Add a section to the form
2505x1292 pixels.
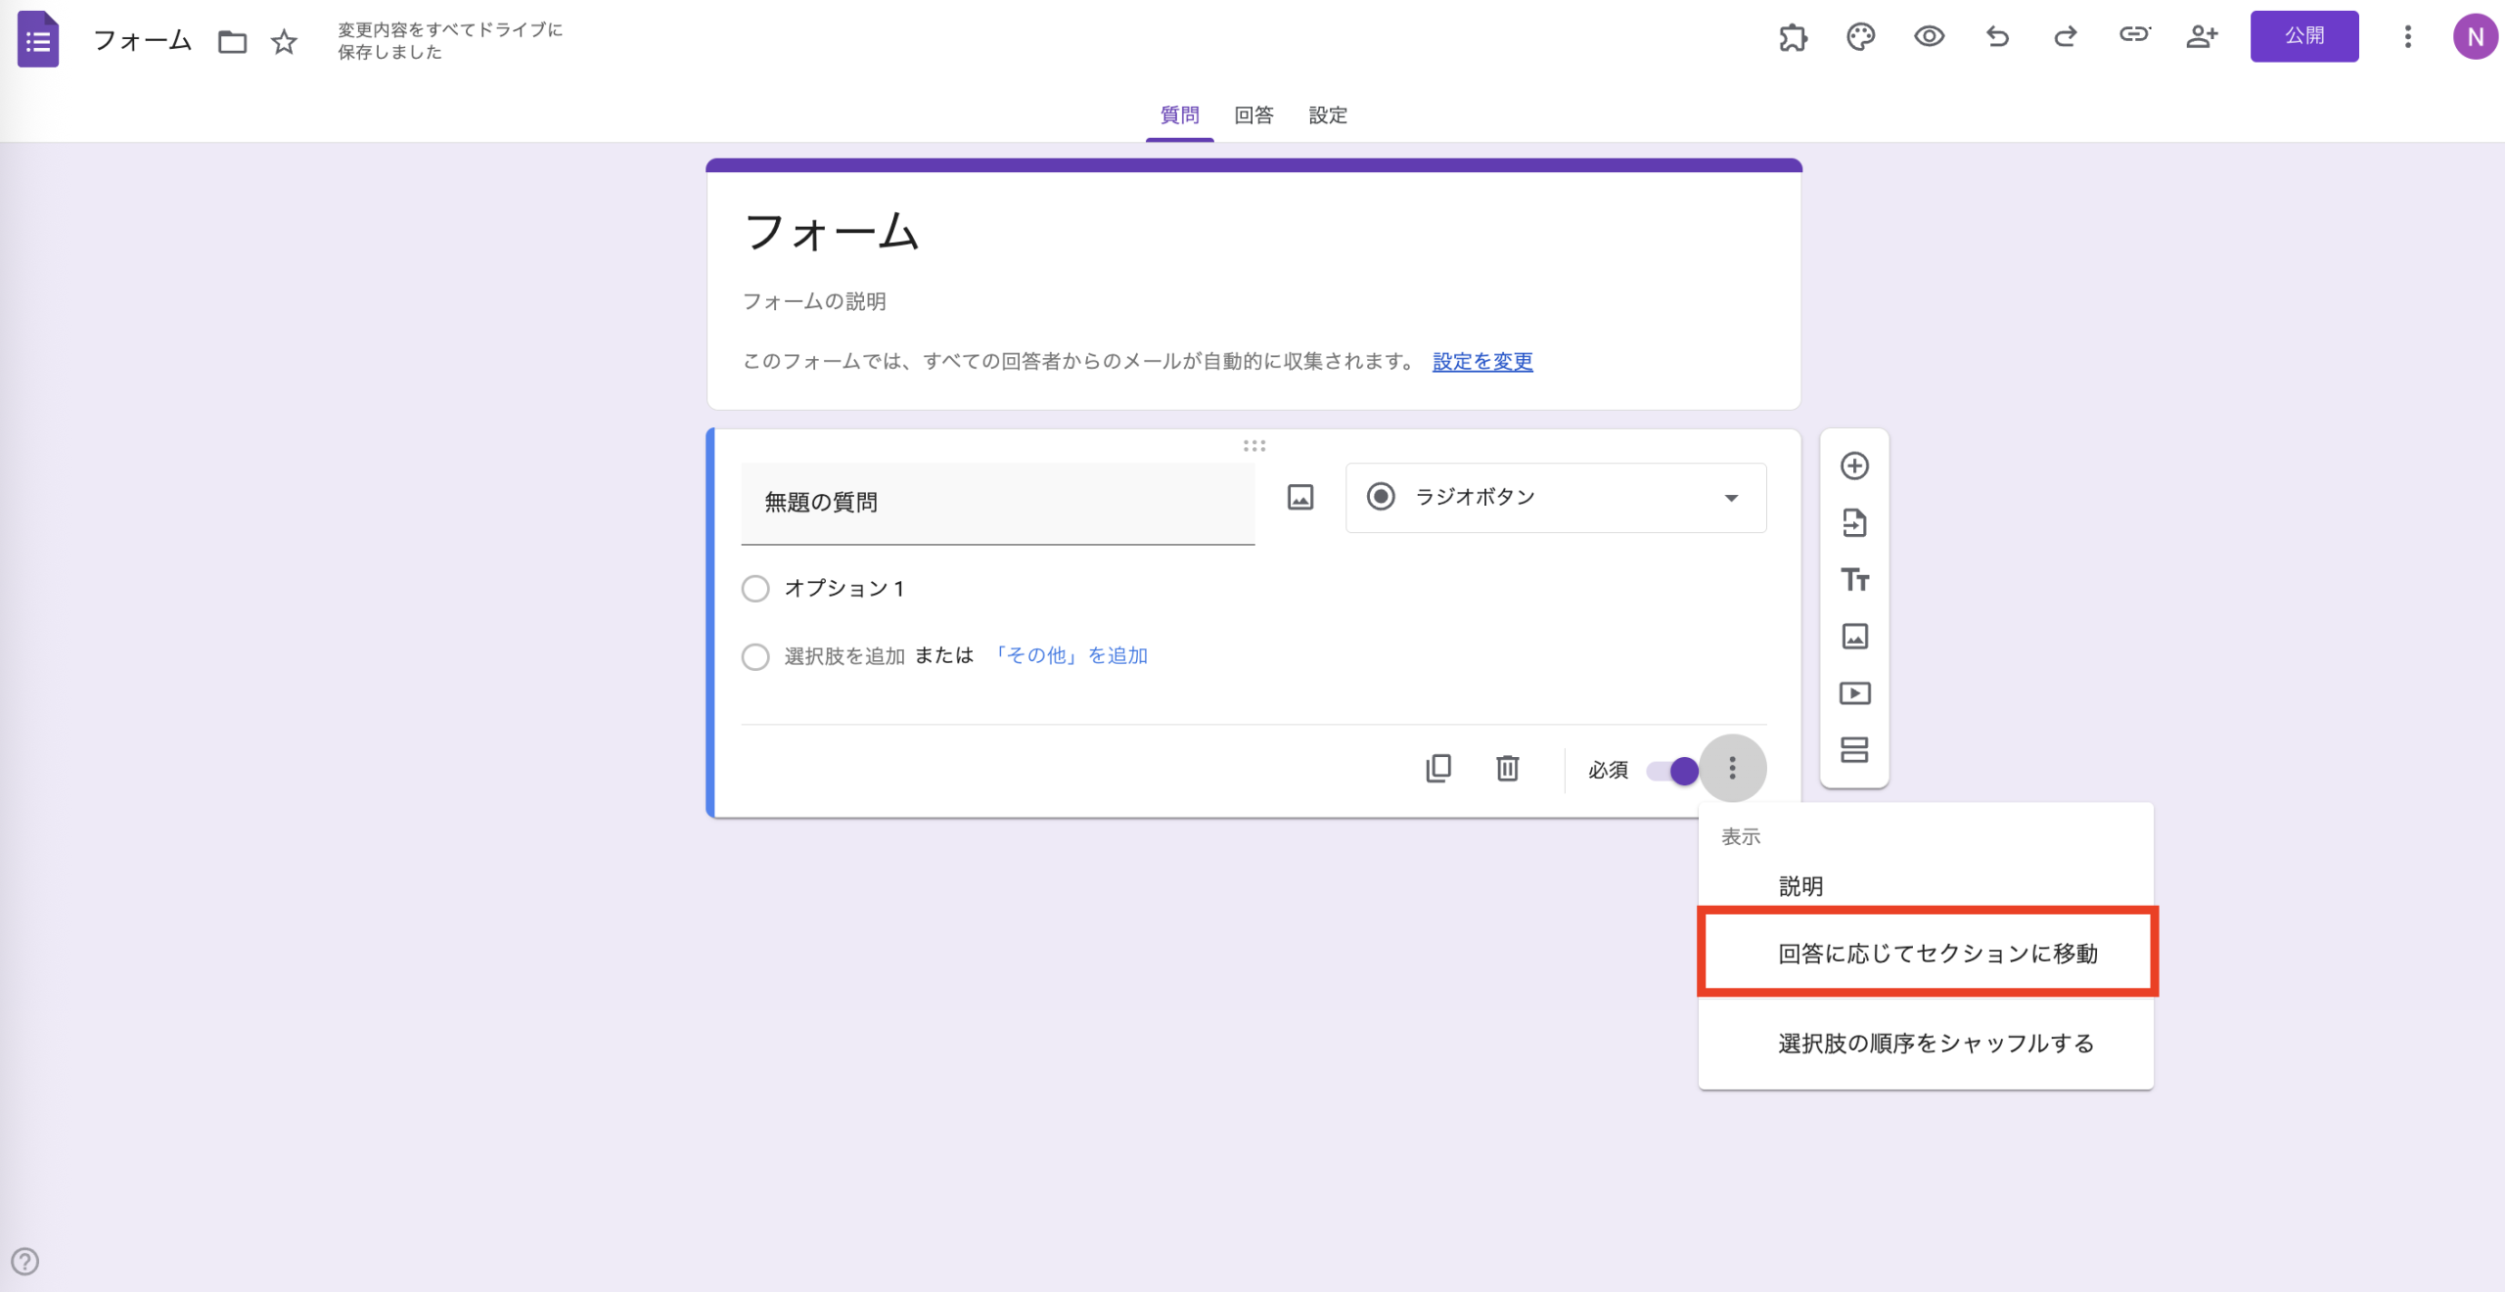point(1854,750)
